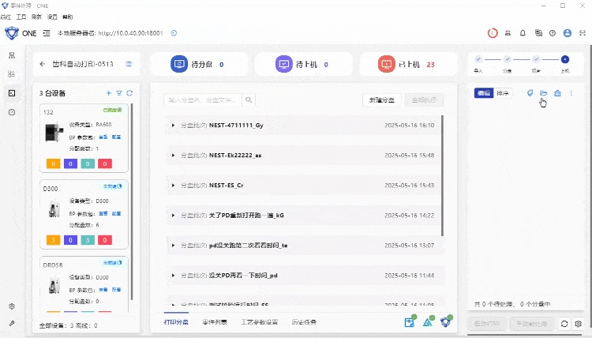Expand the batch ending with _kG
The width and height of the screenshot is (592, 338).
pos(174,216)
